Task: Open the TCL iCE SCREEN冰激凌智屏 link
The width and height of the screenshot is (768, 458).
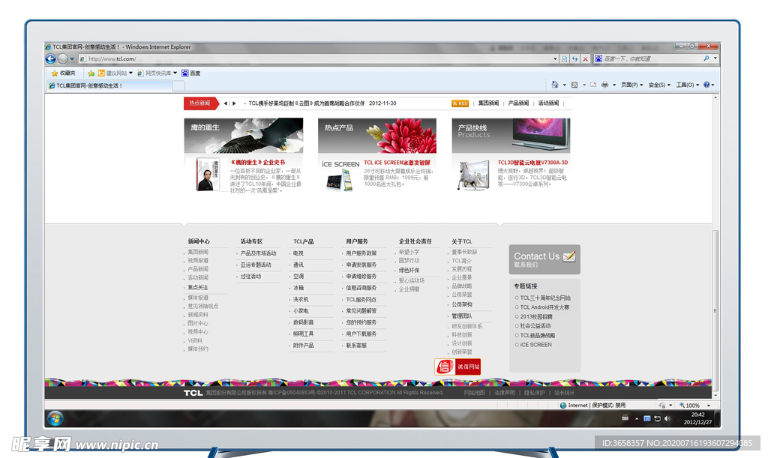Action: click(397, 163)
